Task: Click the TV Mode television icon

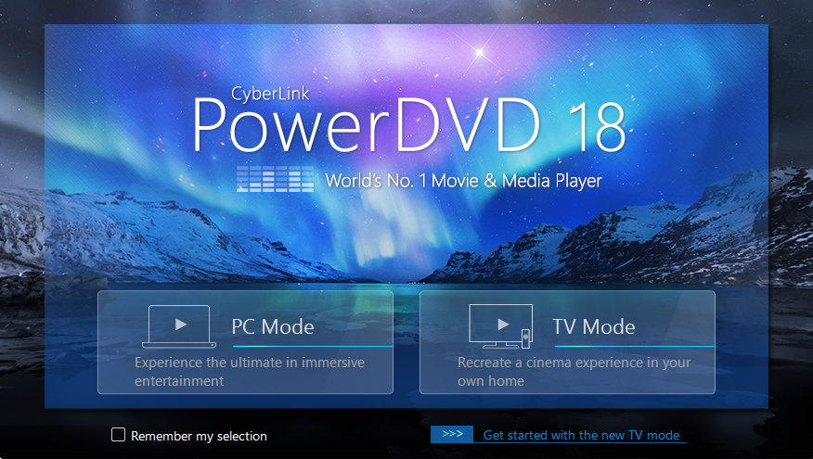Action: (x=501, y=325)
